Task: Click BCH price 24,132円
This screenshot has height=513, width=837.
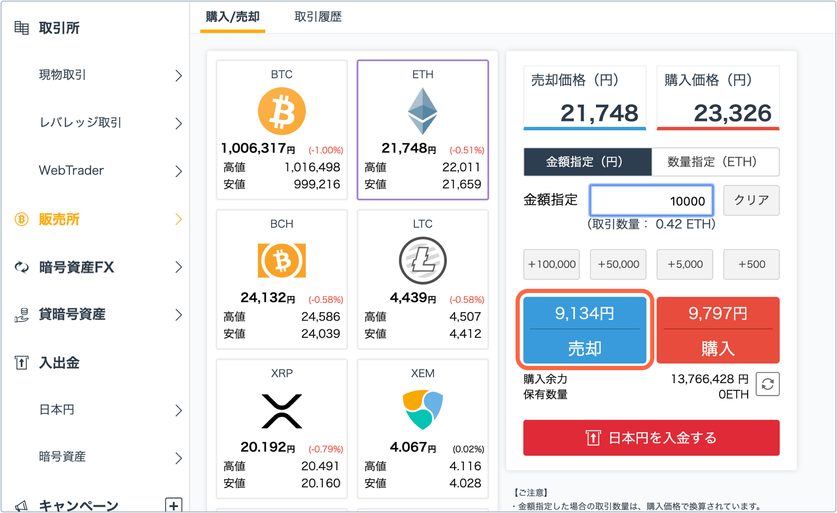Action: 268,298
